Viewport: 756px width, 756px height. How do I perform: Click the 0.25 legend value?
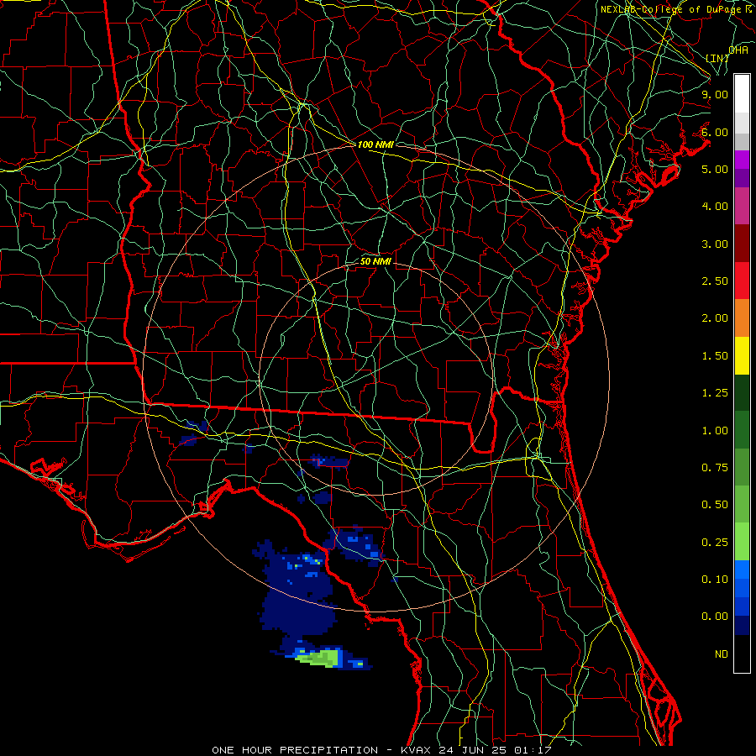pos(715,543)
